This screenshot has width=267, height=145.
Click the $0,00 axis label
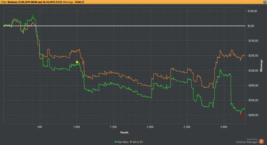(x=251, y=26)
